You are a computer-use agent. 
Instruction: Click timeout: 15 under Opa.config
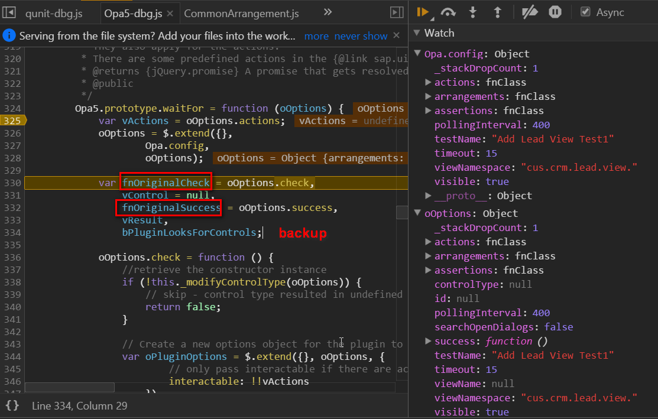(465, 154)
